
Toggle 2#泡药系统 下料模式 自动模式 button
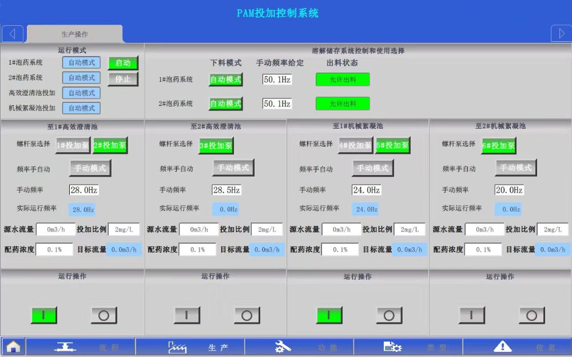coord(225,104)
